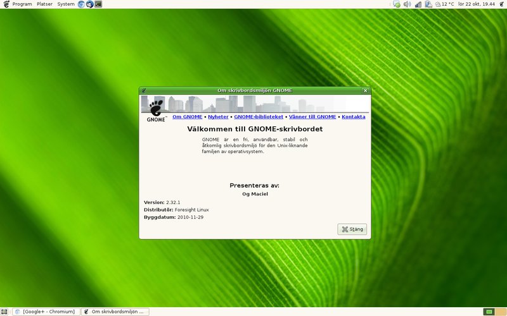This screenshot has height=316, width=507.
Task: Click the GNOME foot icon after the clock
Action: [501, 4]
